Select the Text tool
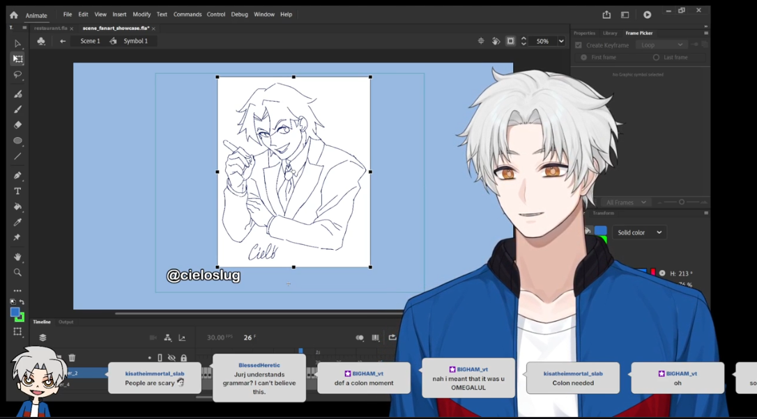 pyautogui.click(x=18, y=191)
